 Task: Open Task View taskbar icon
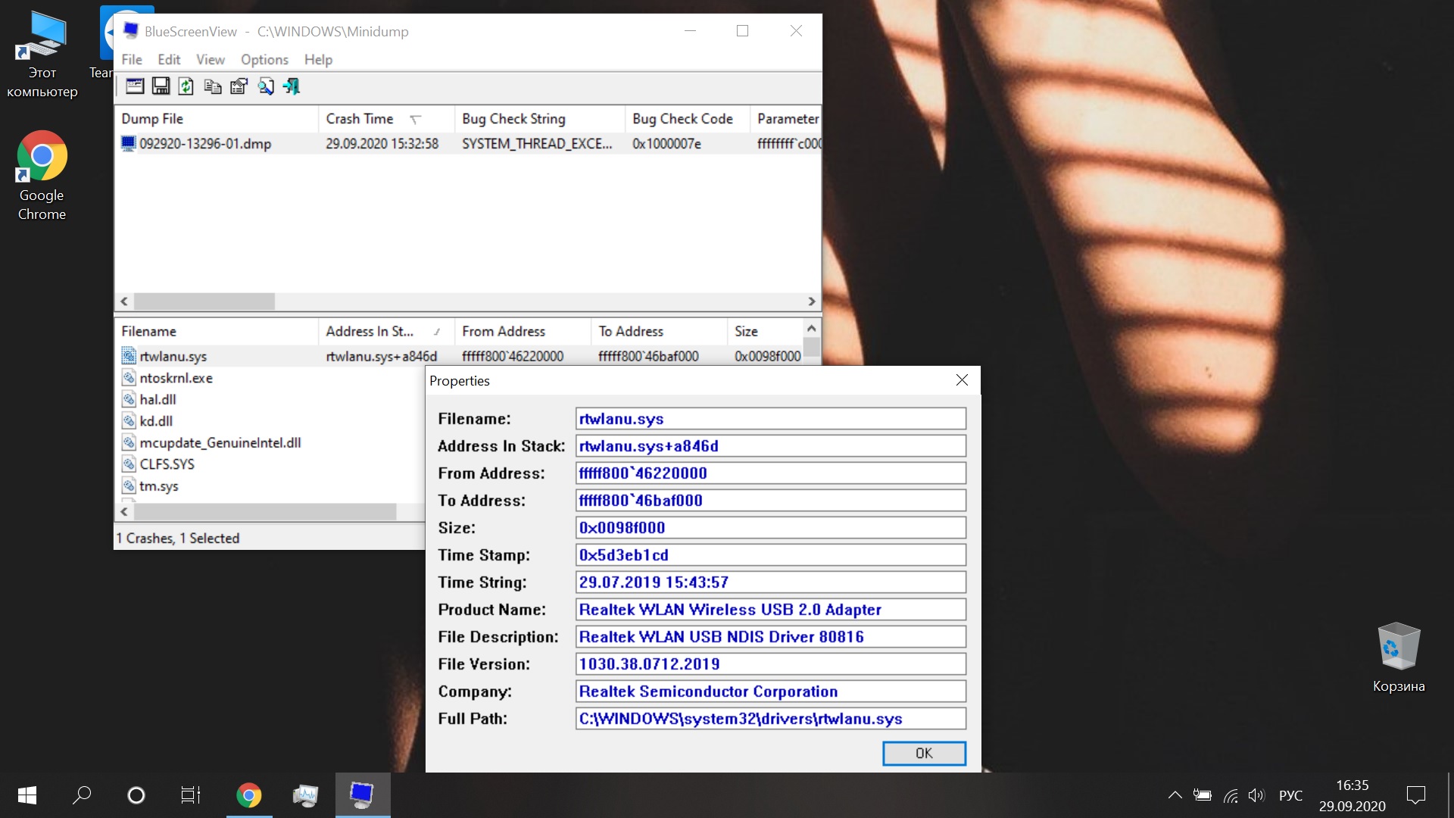tap(191, 795)
